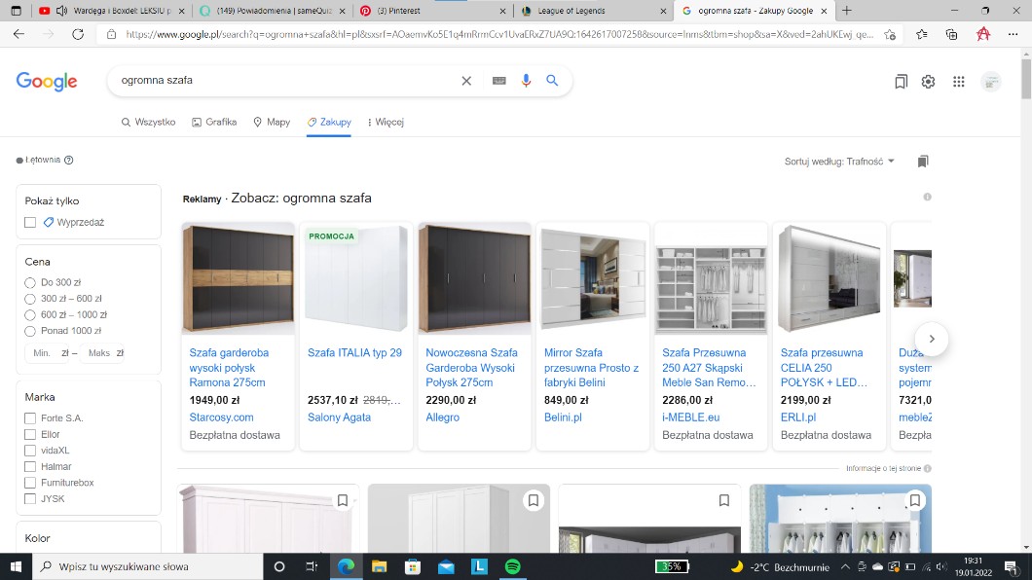Click the blue search magnifier icon
This screenshot has height=580, width=1032.
point(552,81)
